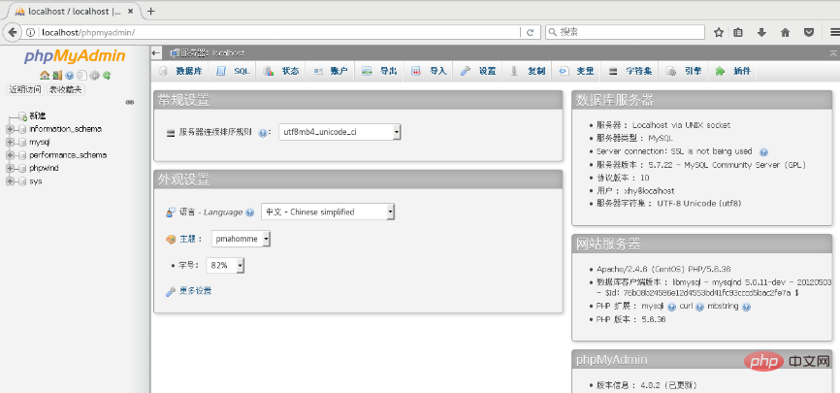Click the site info icon in address bar
Image resolution: width=840 pixels, height=393 pixels.
[30, 32]
